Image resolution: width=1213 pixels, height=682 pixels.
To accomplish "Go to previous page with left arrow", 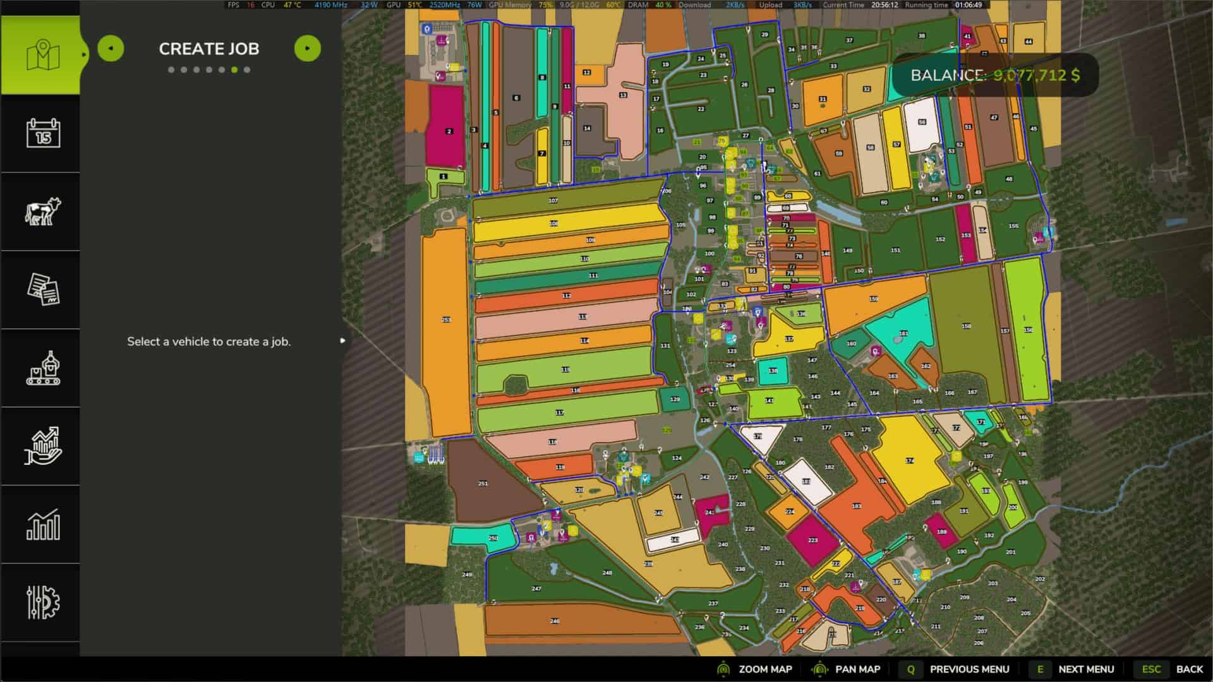I will pyautogui.click(x=111, y=49).
